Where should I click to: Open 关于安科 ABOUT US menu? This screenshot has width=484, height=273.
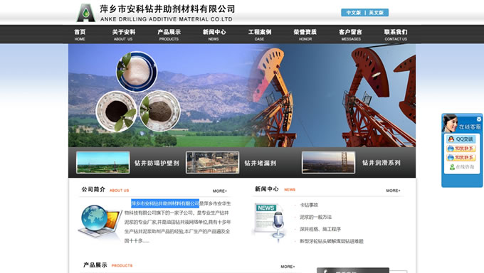[123, 35]
